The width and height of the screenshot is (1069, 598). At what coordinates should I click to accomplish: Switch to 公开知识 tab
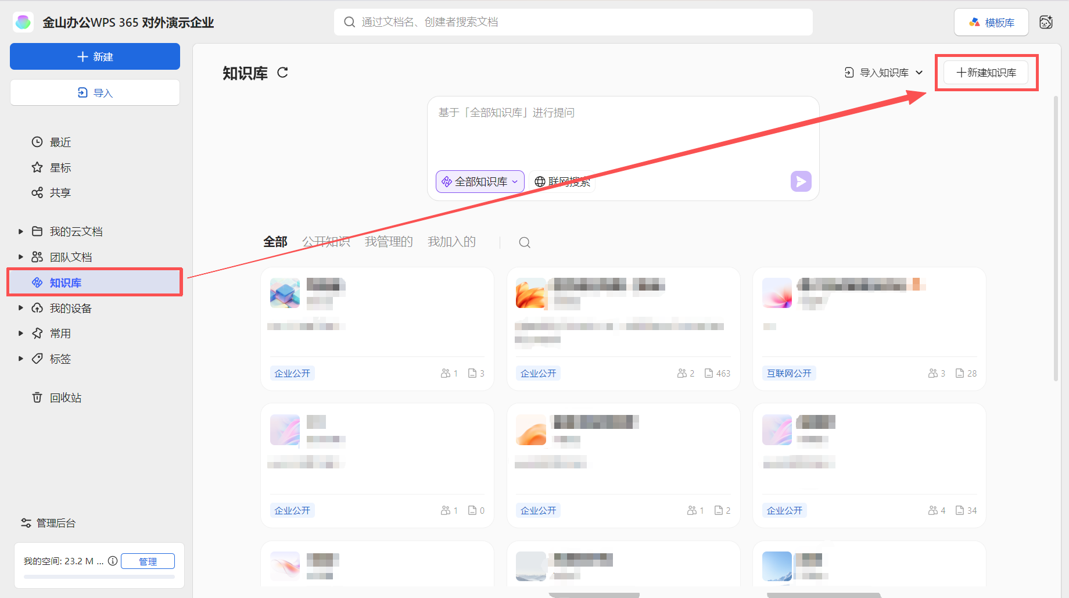point(326,242)
